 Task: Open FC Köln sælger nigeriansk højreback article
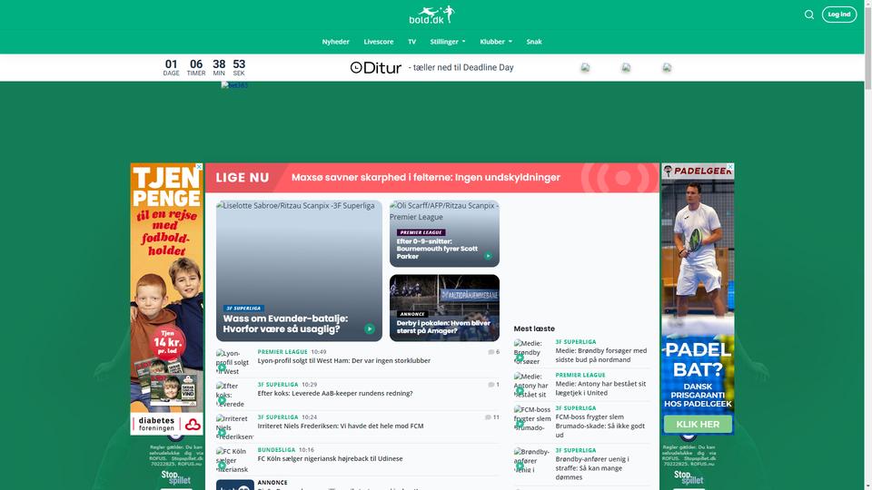[330, 459]
